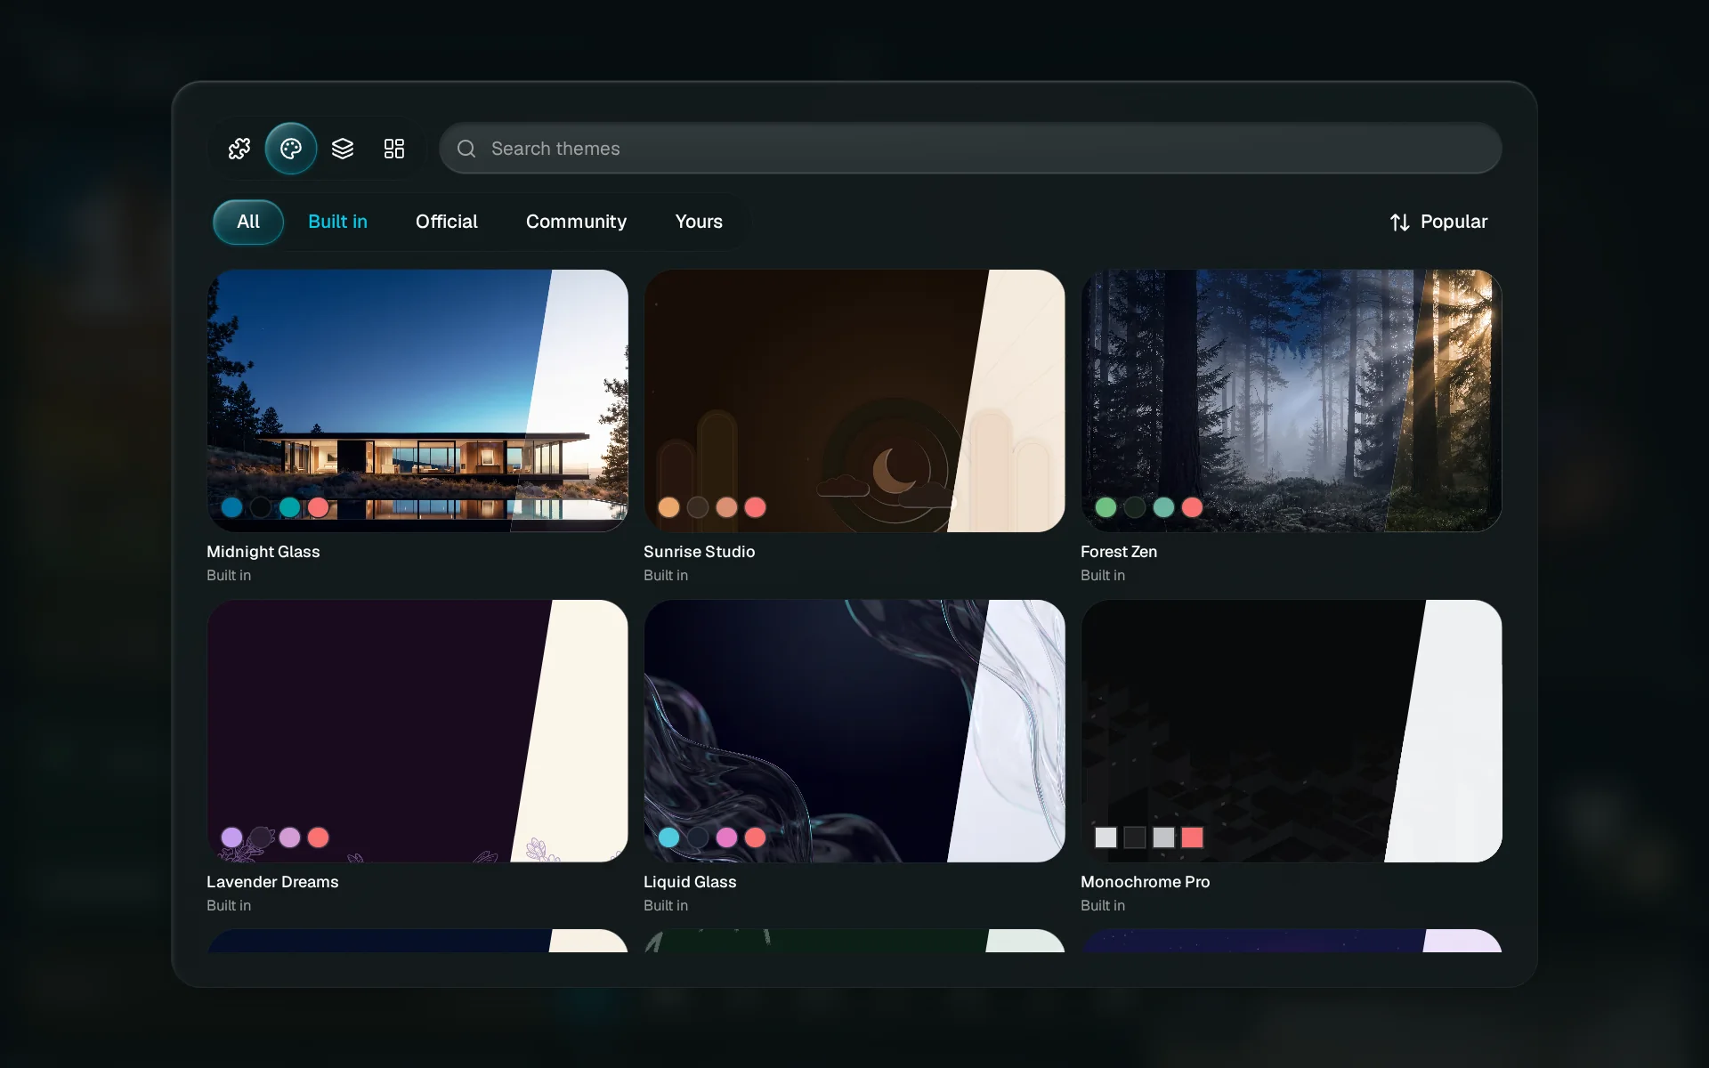Pick the pink swatch on Liquid Glass

point(726,837)
